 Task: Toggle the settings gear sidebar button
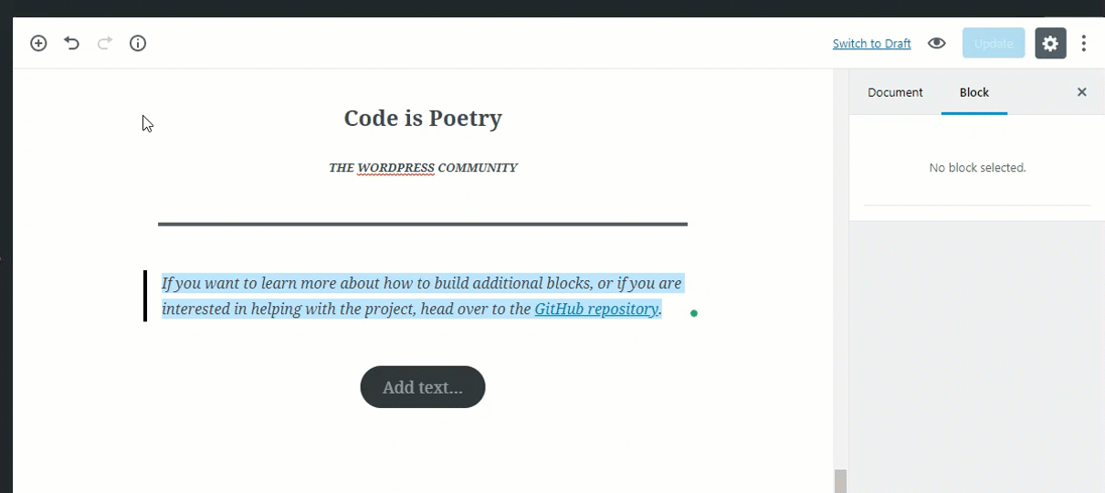1050,43
